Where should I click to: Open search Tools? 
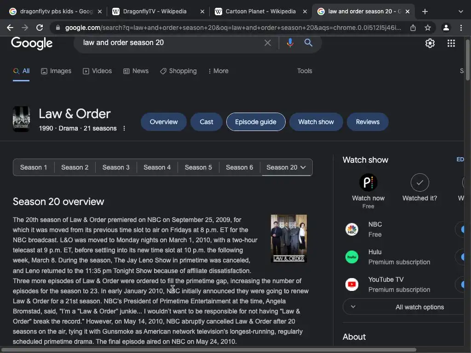tap(304, 71)
